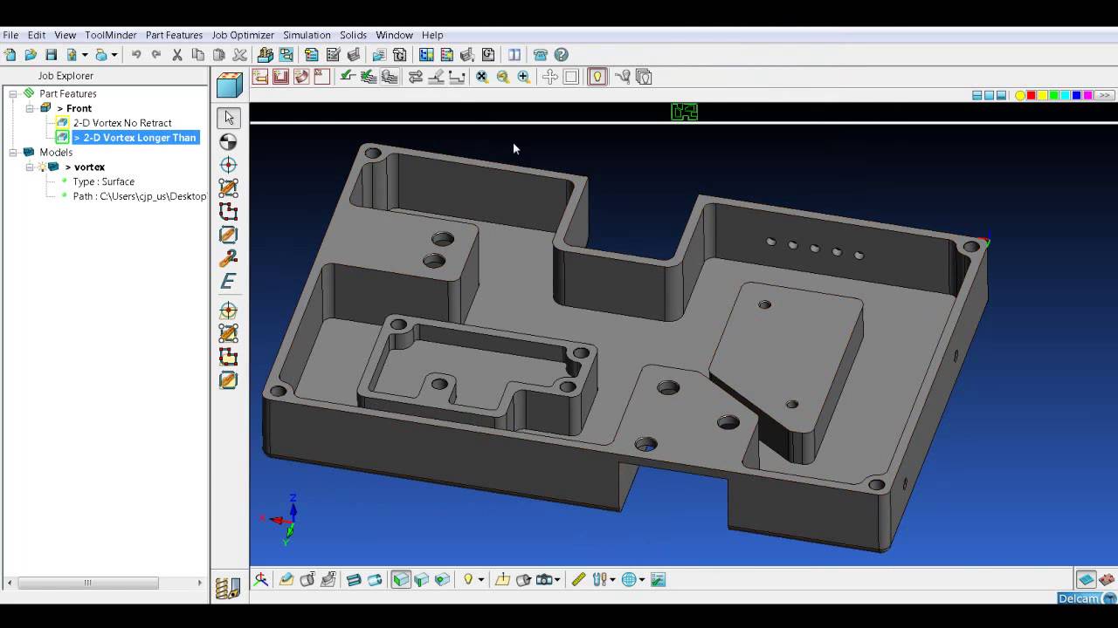This screenshot has height=628, width=1118.
Task: Collapse the Models tree node
Action: pos(13,152)
